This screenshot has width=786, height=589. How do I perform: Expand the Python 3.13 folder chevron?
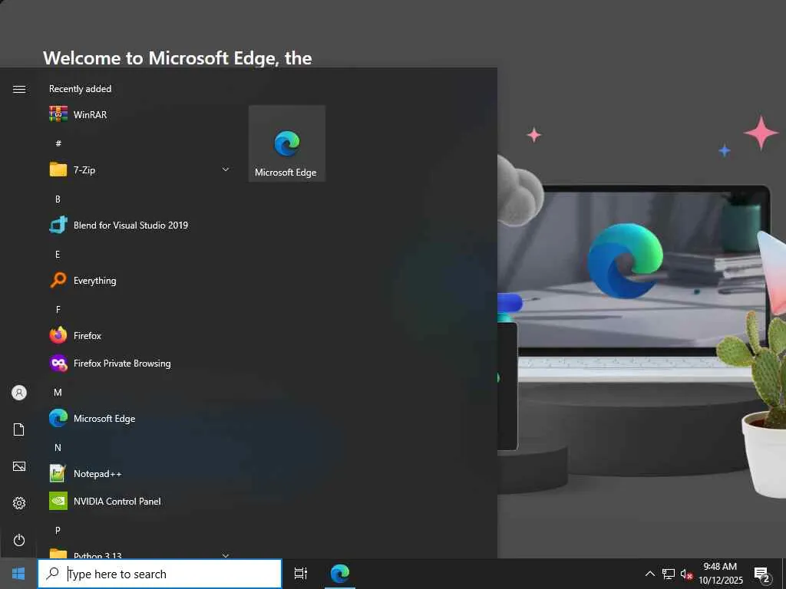click(226, 555)
